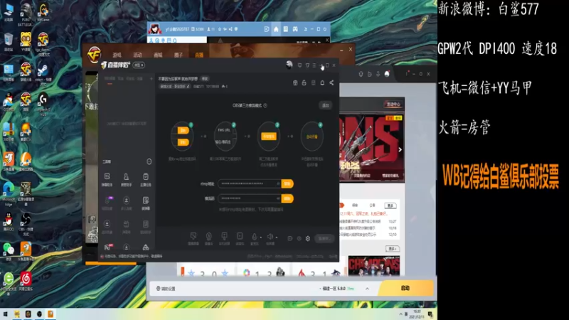Open 辅助设置 in launcher bottom bar
The image size is (569, 320).
pyautogui.click(x=166, y=289)
